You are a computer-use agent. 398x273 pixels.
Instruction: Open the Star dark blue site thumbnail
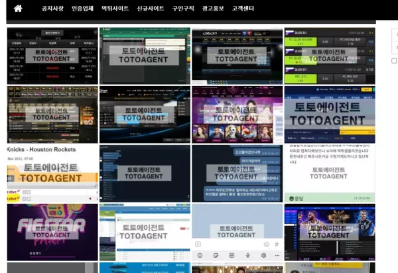[x=145, y=115]
